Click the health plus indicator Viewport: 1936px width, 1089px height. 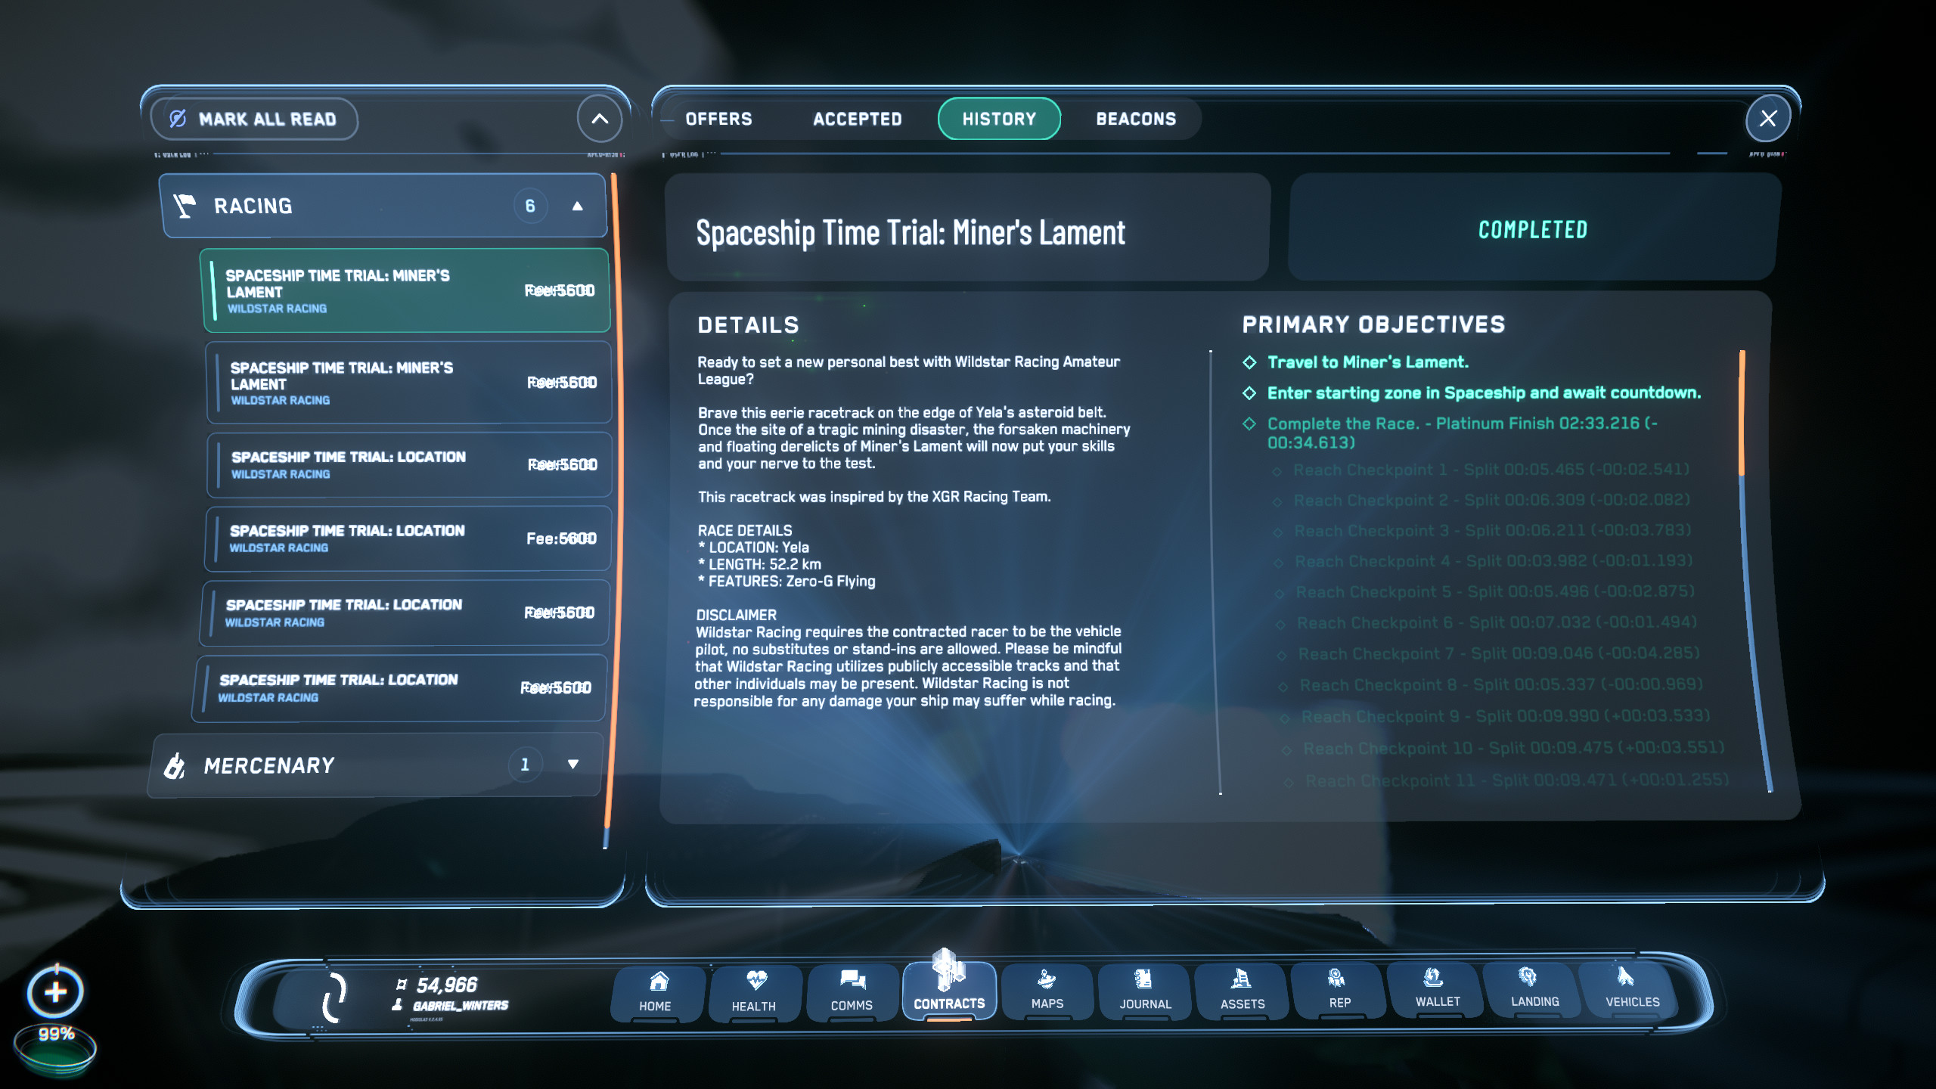(x=55, y=991)
